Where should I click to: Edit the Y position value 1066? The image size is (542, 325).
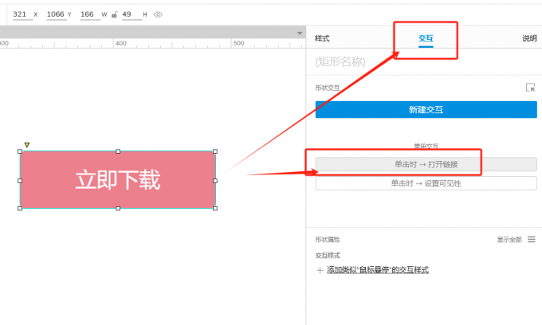click(x=57, y=14)
